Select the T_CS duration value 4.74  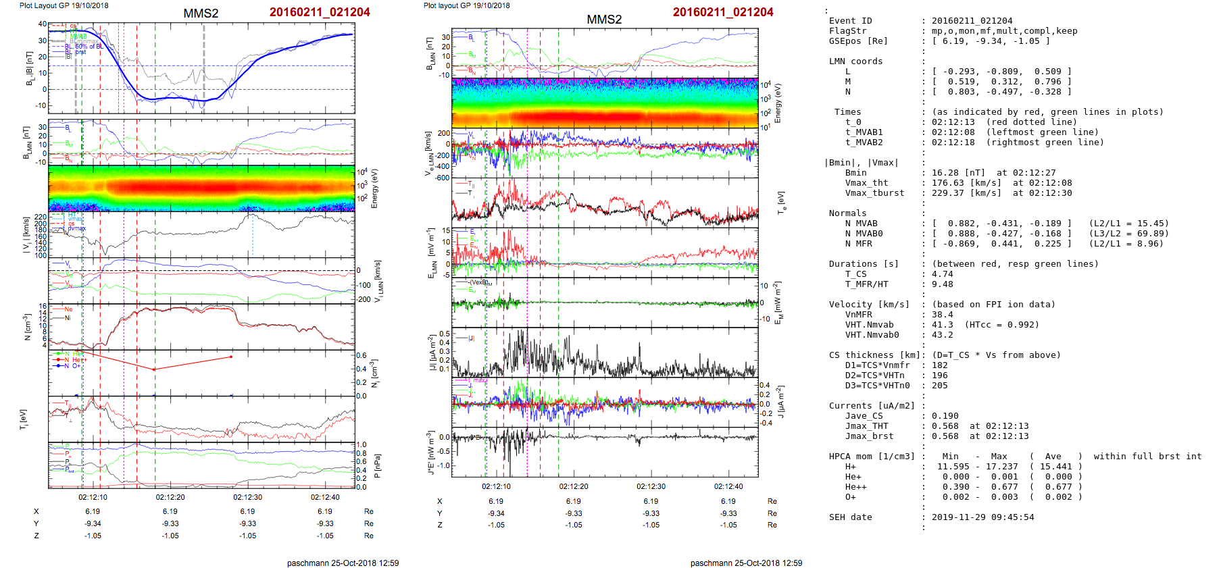943,274
